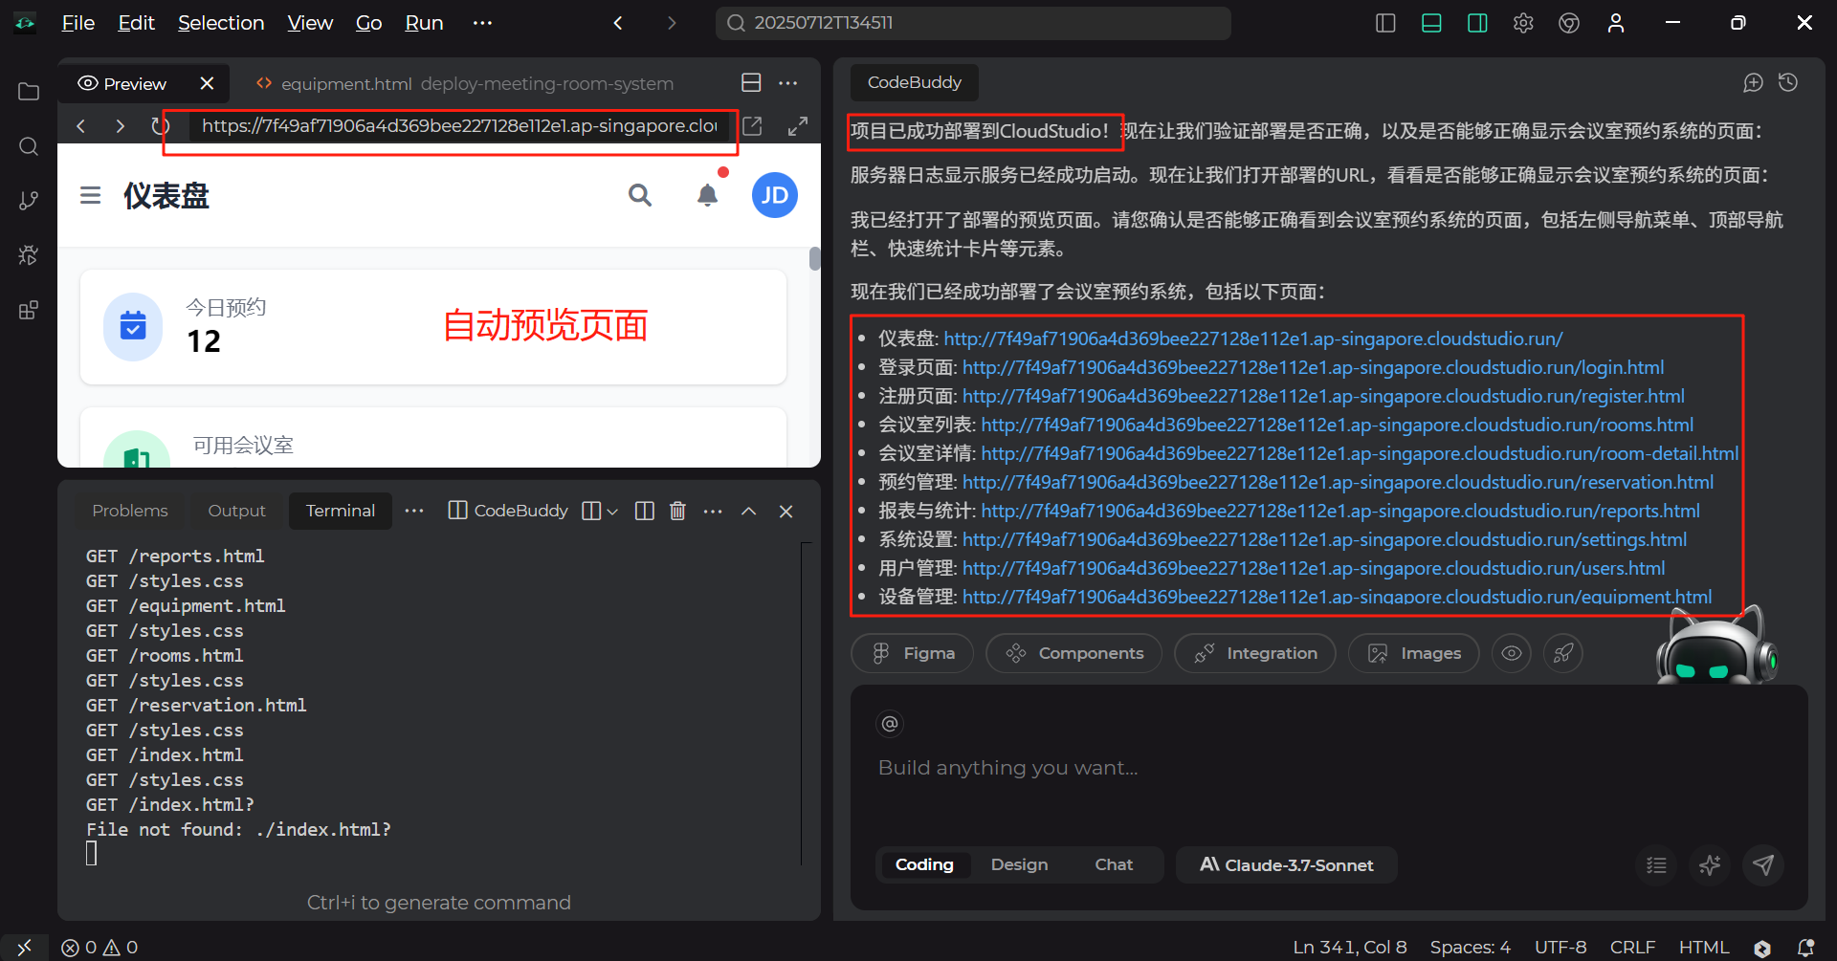The image size is (1837, 961).
Task: Open Source Control icon in activity bar
Action: pyautogui.click(x=29, y=201)
